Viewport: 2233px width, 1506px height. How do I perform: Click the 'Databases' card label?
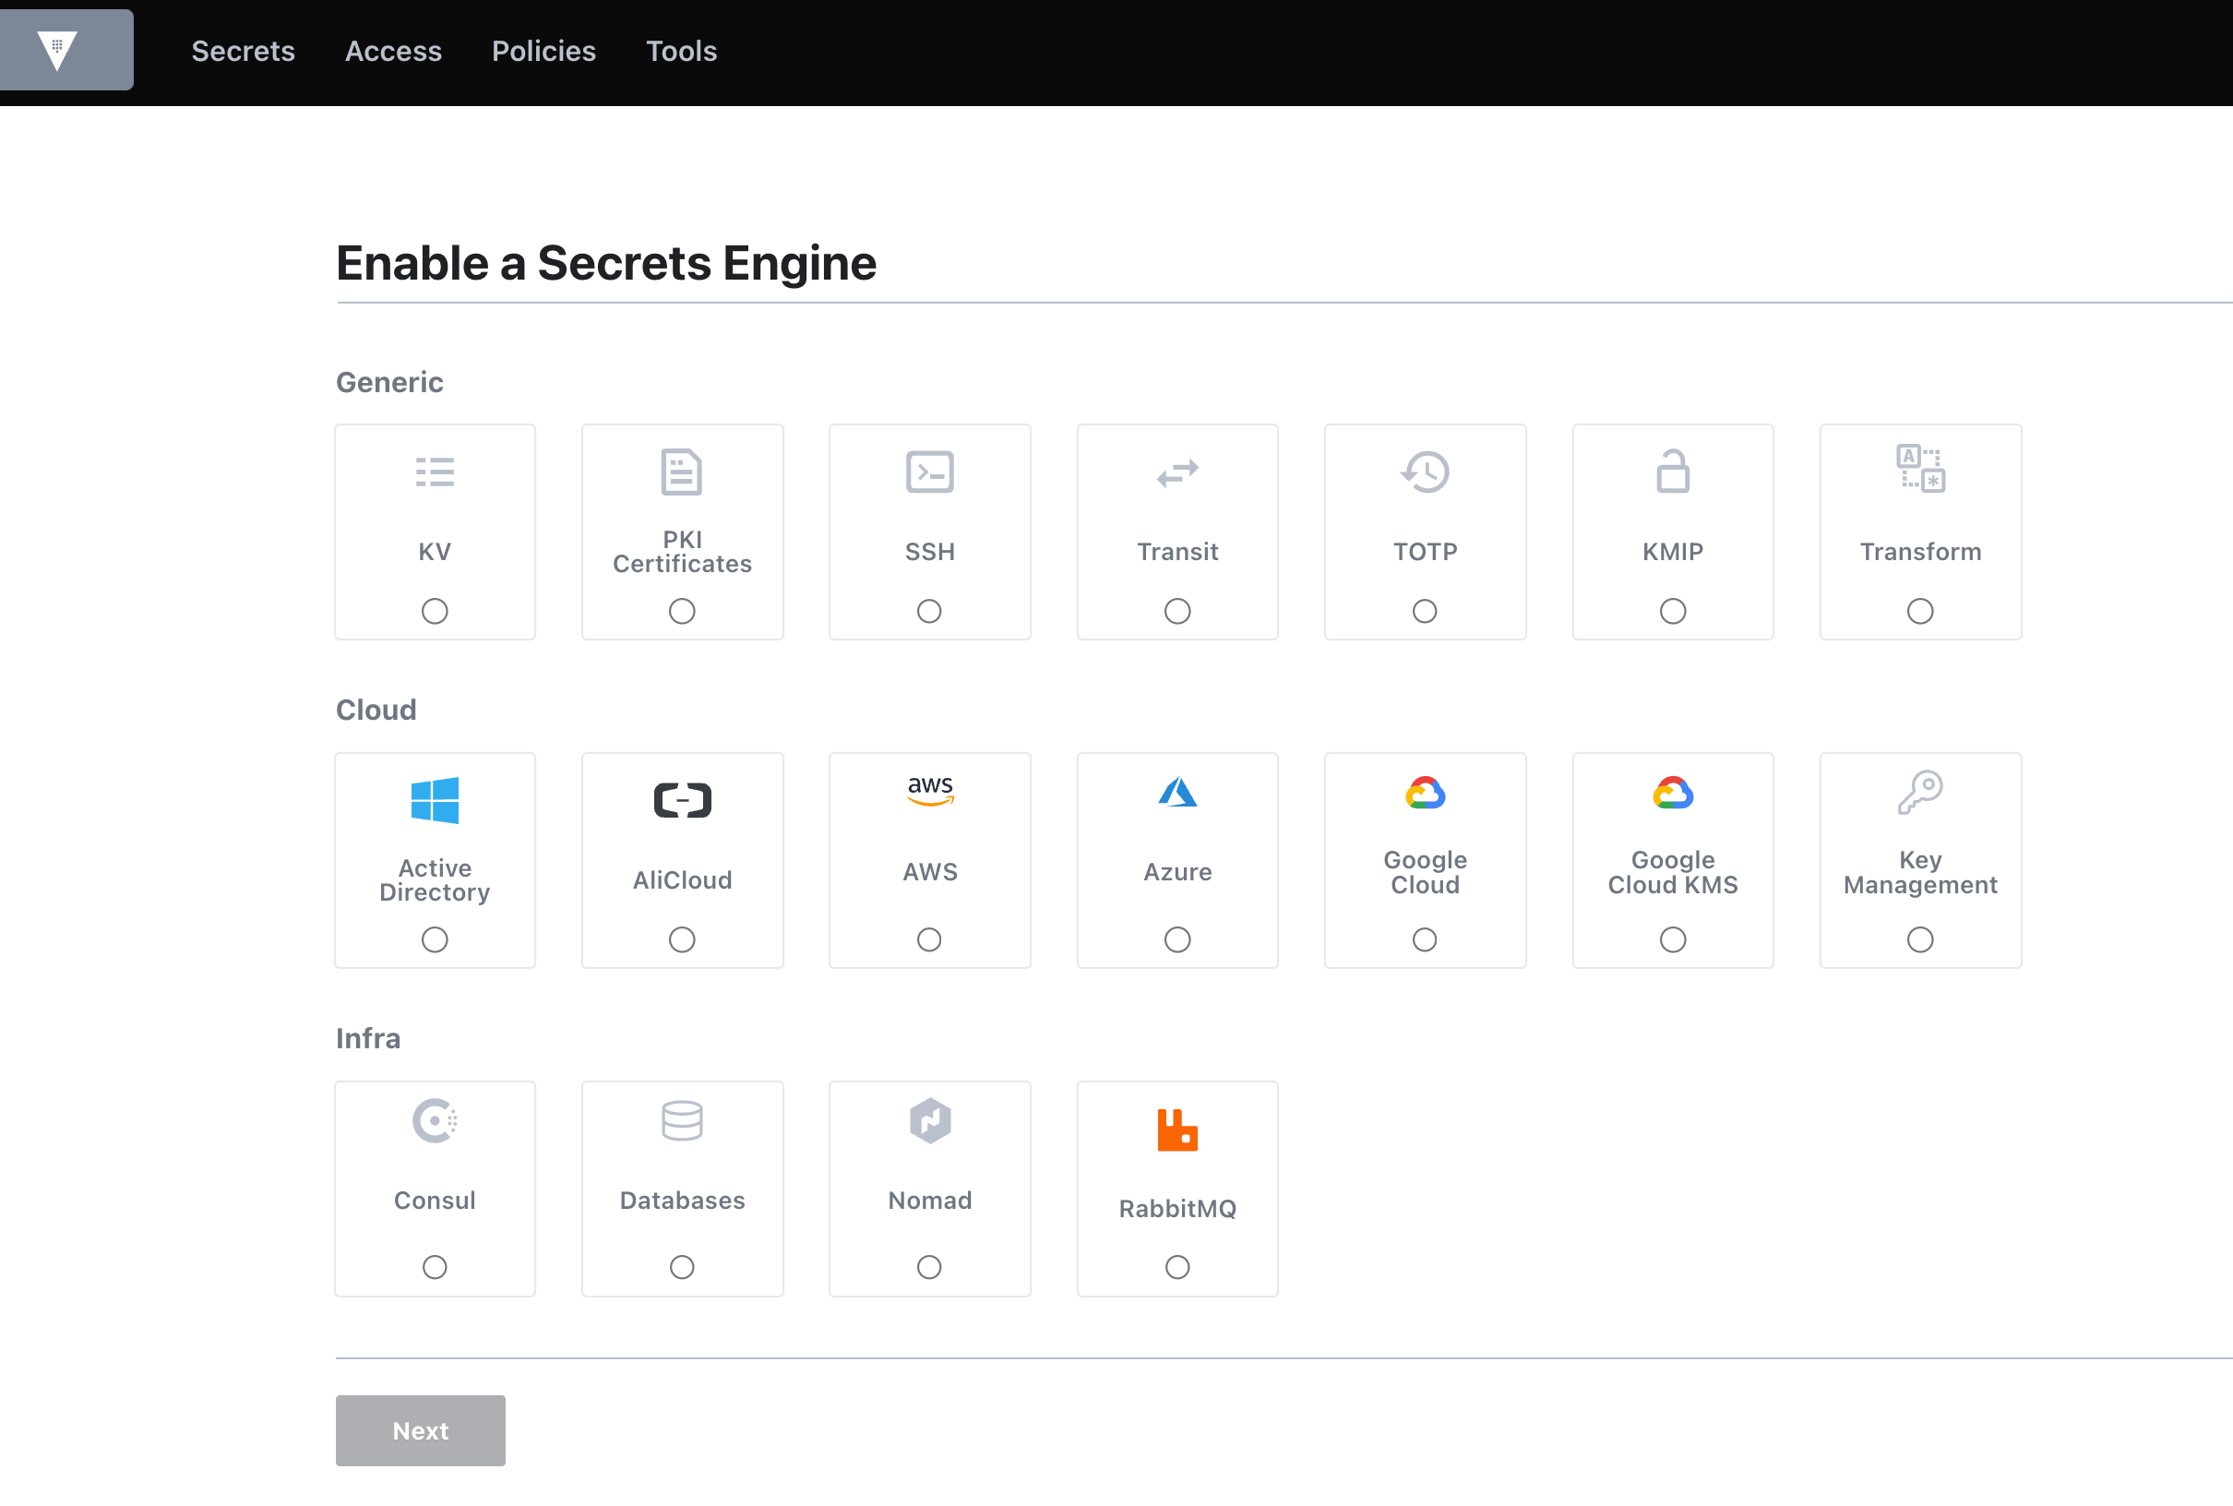pos(682,1201)
